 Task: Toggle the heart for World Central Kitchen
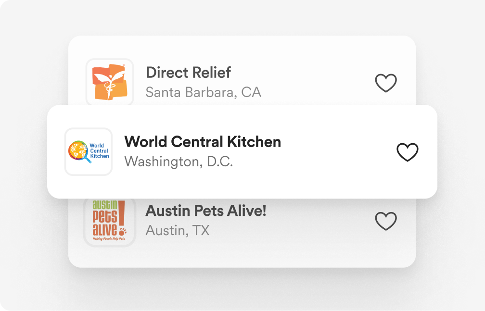coord(408,152)
